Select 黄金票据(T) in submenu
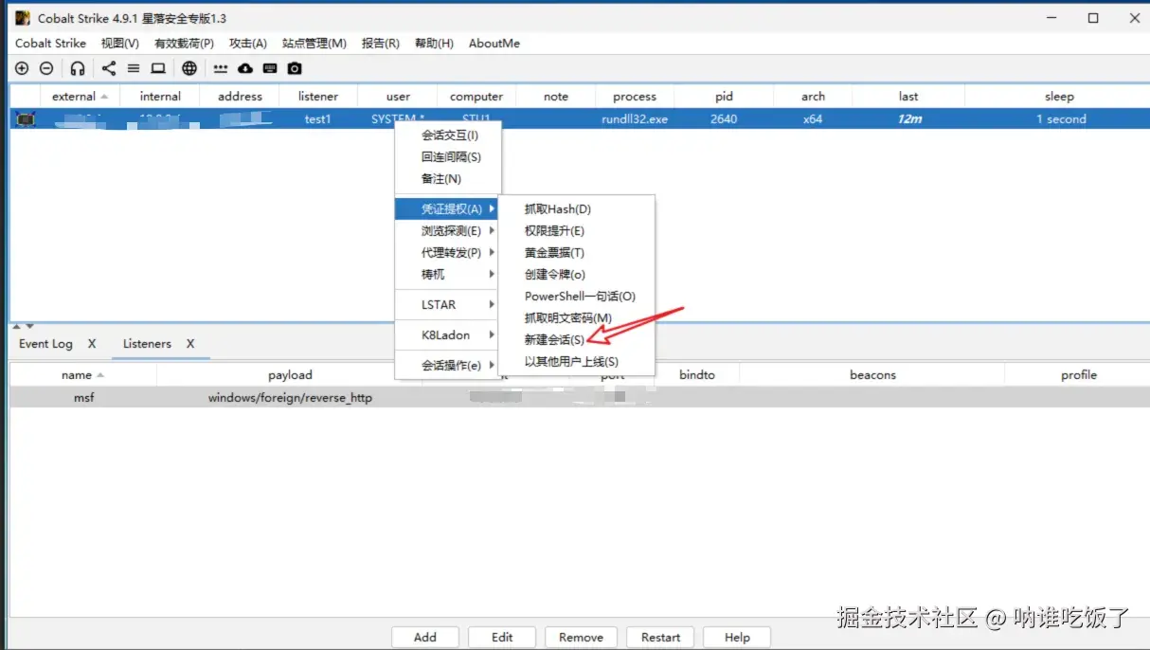The image size is (1150, 650). (x=577, y=253)
